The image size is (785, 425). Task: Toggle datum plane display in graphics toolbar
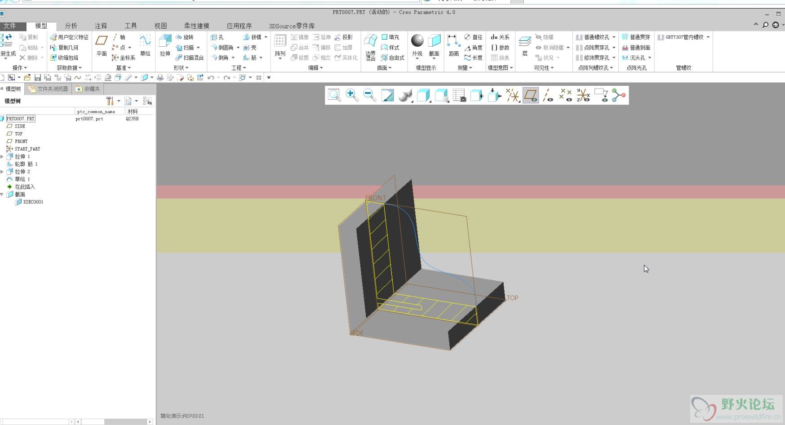coord(531,95)
